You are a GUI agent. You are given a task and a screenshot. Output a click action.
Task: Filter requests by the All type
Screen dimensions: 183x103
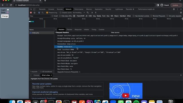74,16
